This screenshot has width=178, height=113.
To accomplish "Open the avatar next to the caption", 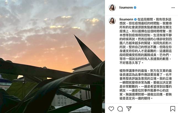I will point(112,21).
